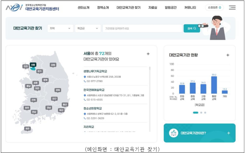The image size is (245, 153).
Task: Open the 지역 region dropdown
Action: pyautogui.click(x=60, y=28)
